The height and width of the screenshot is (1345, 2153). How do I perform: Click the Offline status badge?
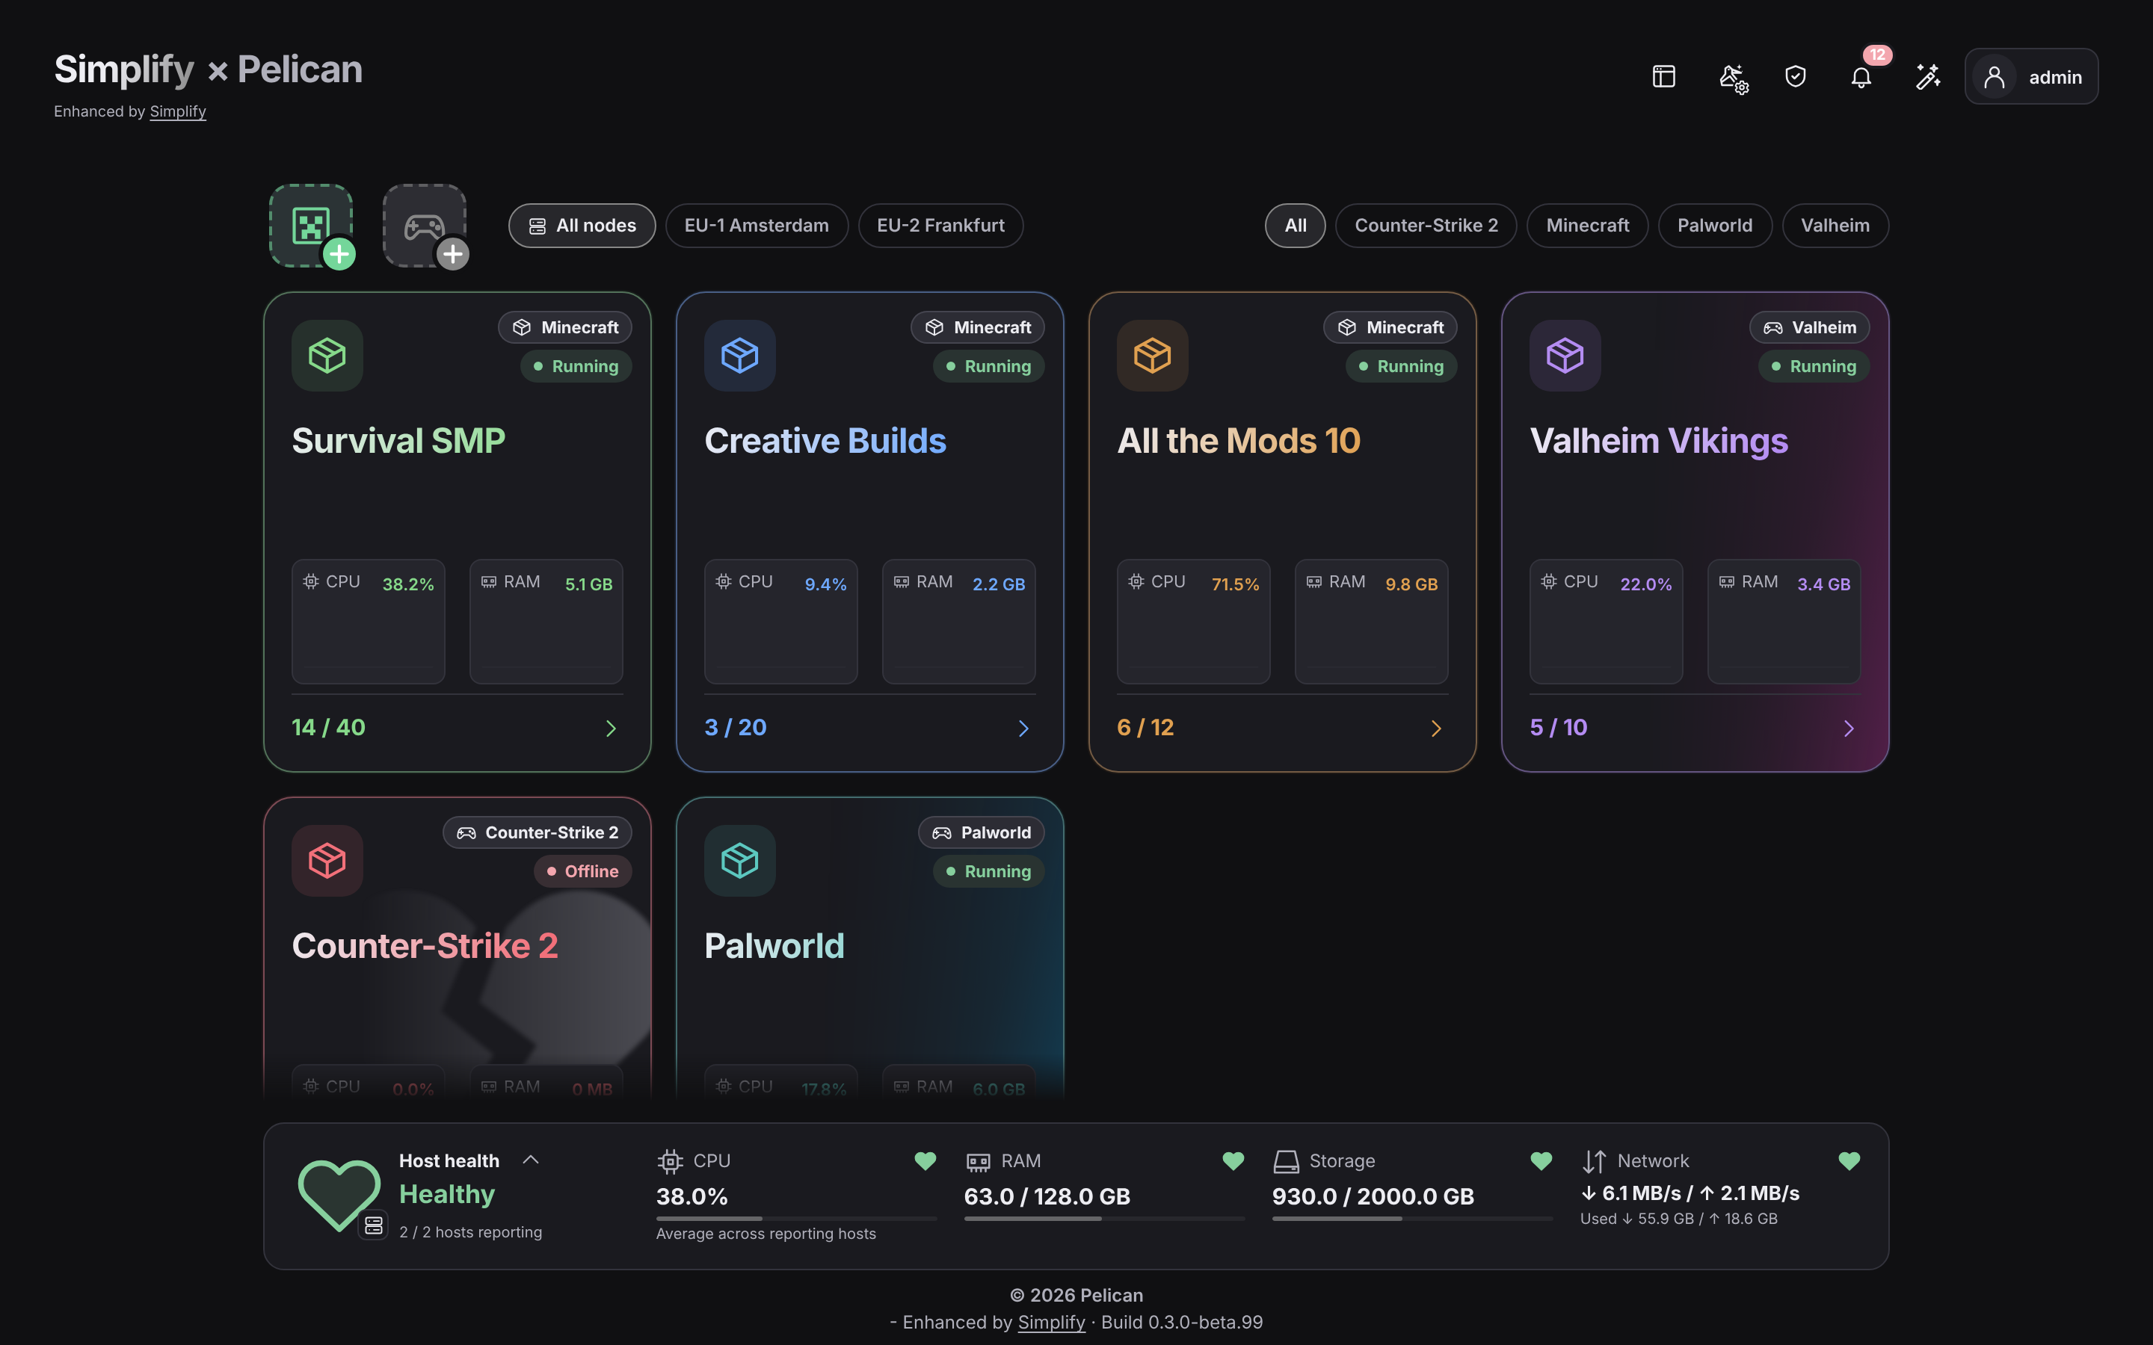(x=583, y=871)
